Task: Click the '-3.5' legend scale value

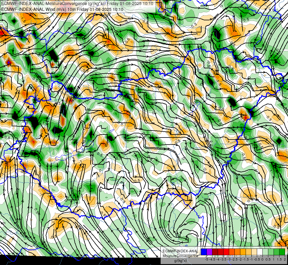Action: coord(223,259)
